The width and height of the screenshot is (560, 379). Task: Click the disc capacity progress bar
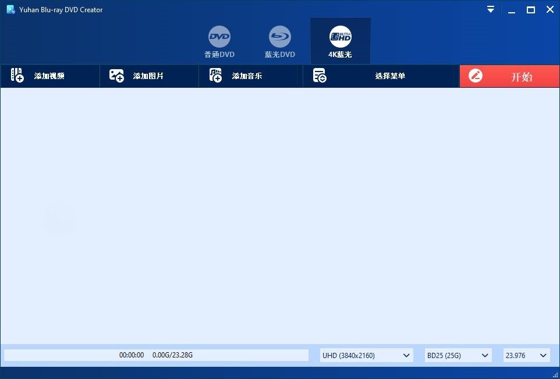pyautogui.click(x=157, y=355)
